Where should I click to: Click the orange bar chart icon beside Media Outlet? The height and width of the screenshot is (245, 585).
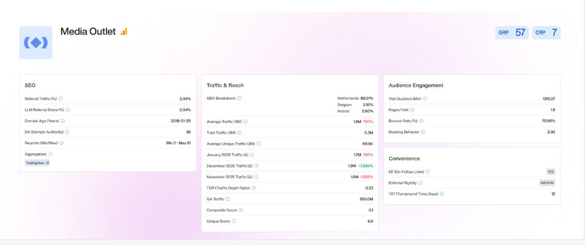pyautogui.click(x=124, y=32)
